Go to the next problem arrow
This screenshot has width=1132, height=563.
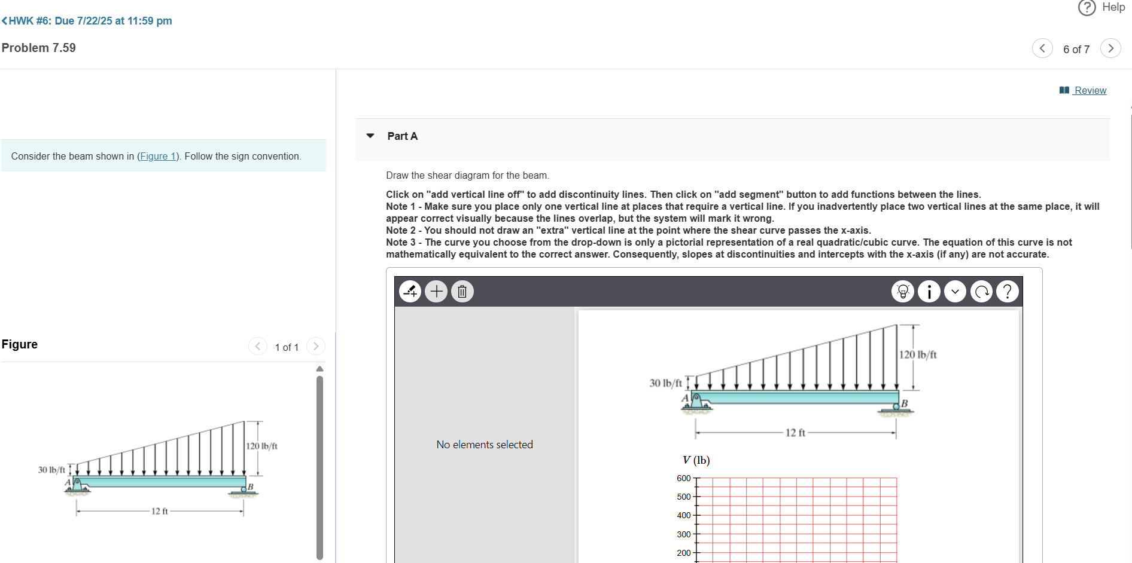(1110, 48)
